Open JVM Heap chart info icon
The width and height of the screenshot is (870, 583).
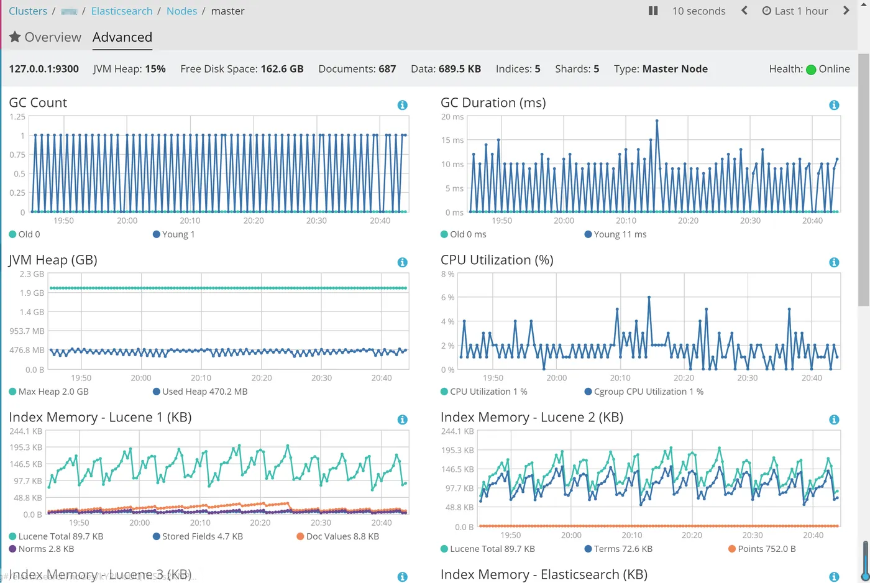(x=403, y=262)
